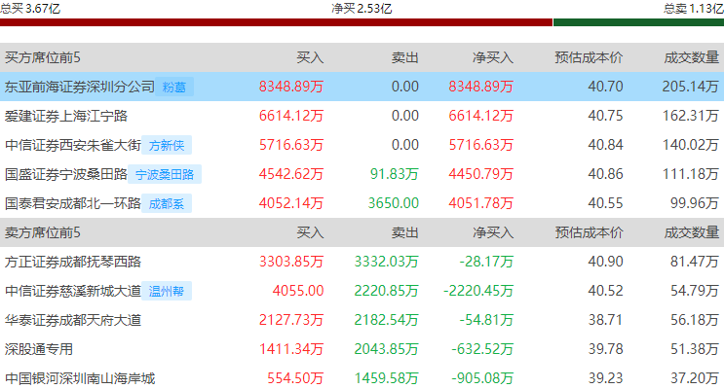The height and width of the screenshot is (389, 724).
Task: Click sell amount 2182.54万
Action: click(x=386, y=320)
